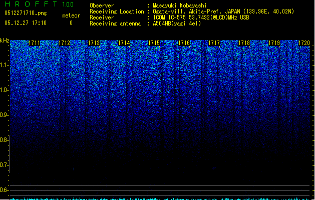315x200 pixels.
Task: Select the 1711 time marker
Action: point(35,43)
